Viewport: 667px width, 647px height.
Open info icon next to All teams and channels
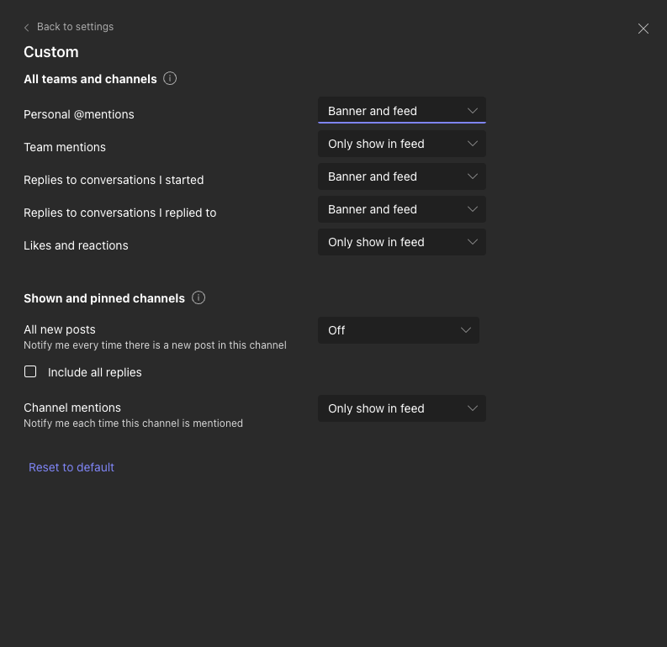170,79
